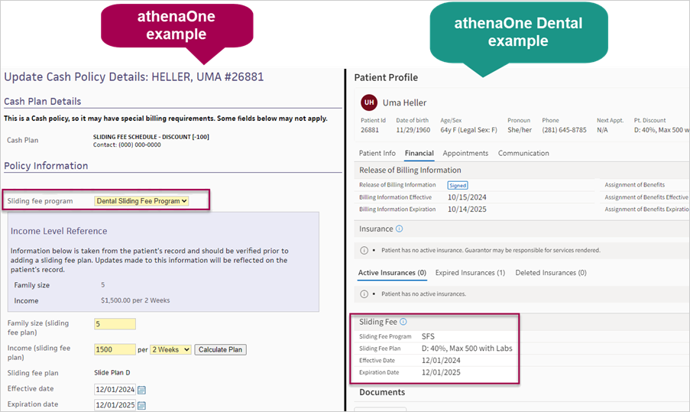Open the 2 Weeks income period dropdown
Viewport: 690px width, 412px height.
170,349
